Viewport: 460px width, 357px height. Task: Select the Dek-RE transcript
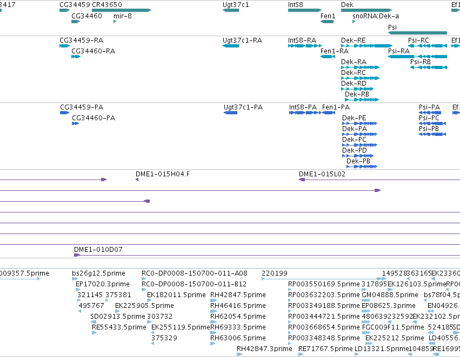tap(366, 46)
